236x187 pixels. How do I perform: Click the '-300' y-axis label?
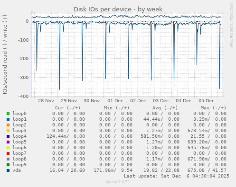pyautogui.click(x=23, y=78)
